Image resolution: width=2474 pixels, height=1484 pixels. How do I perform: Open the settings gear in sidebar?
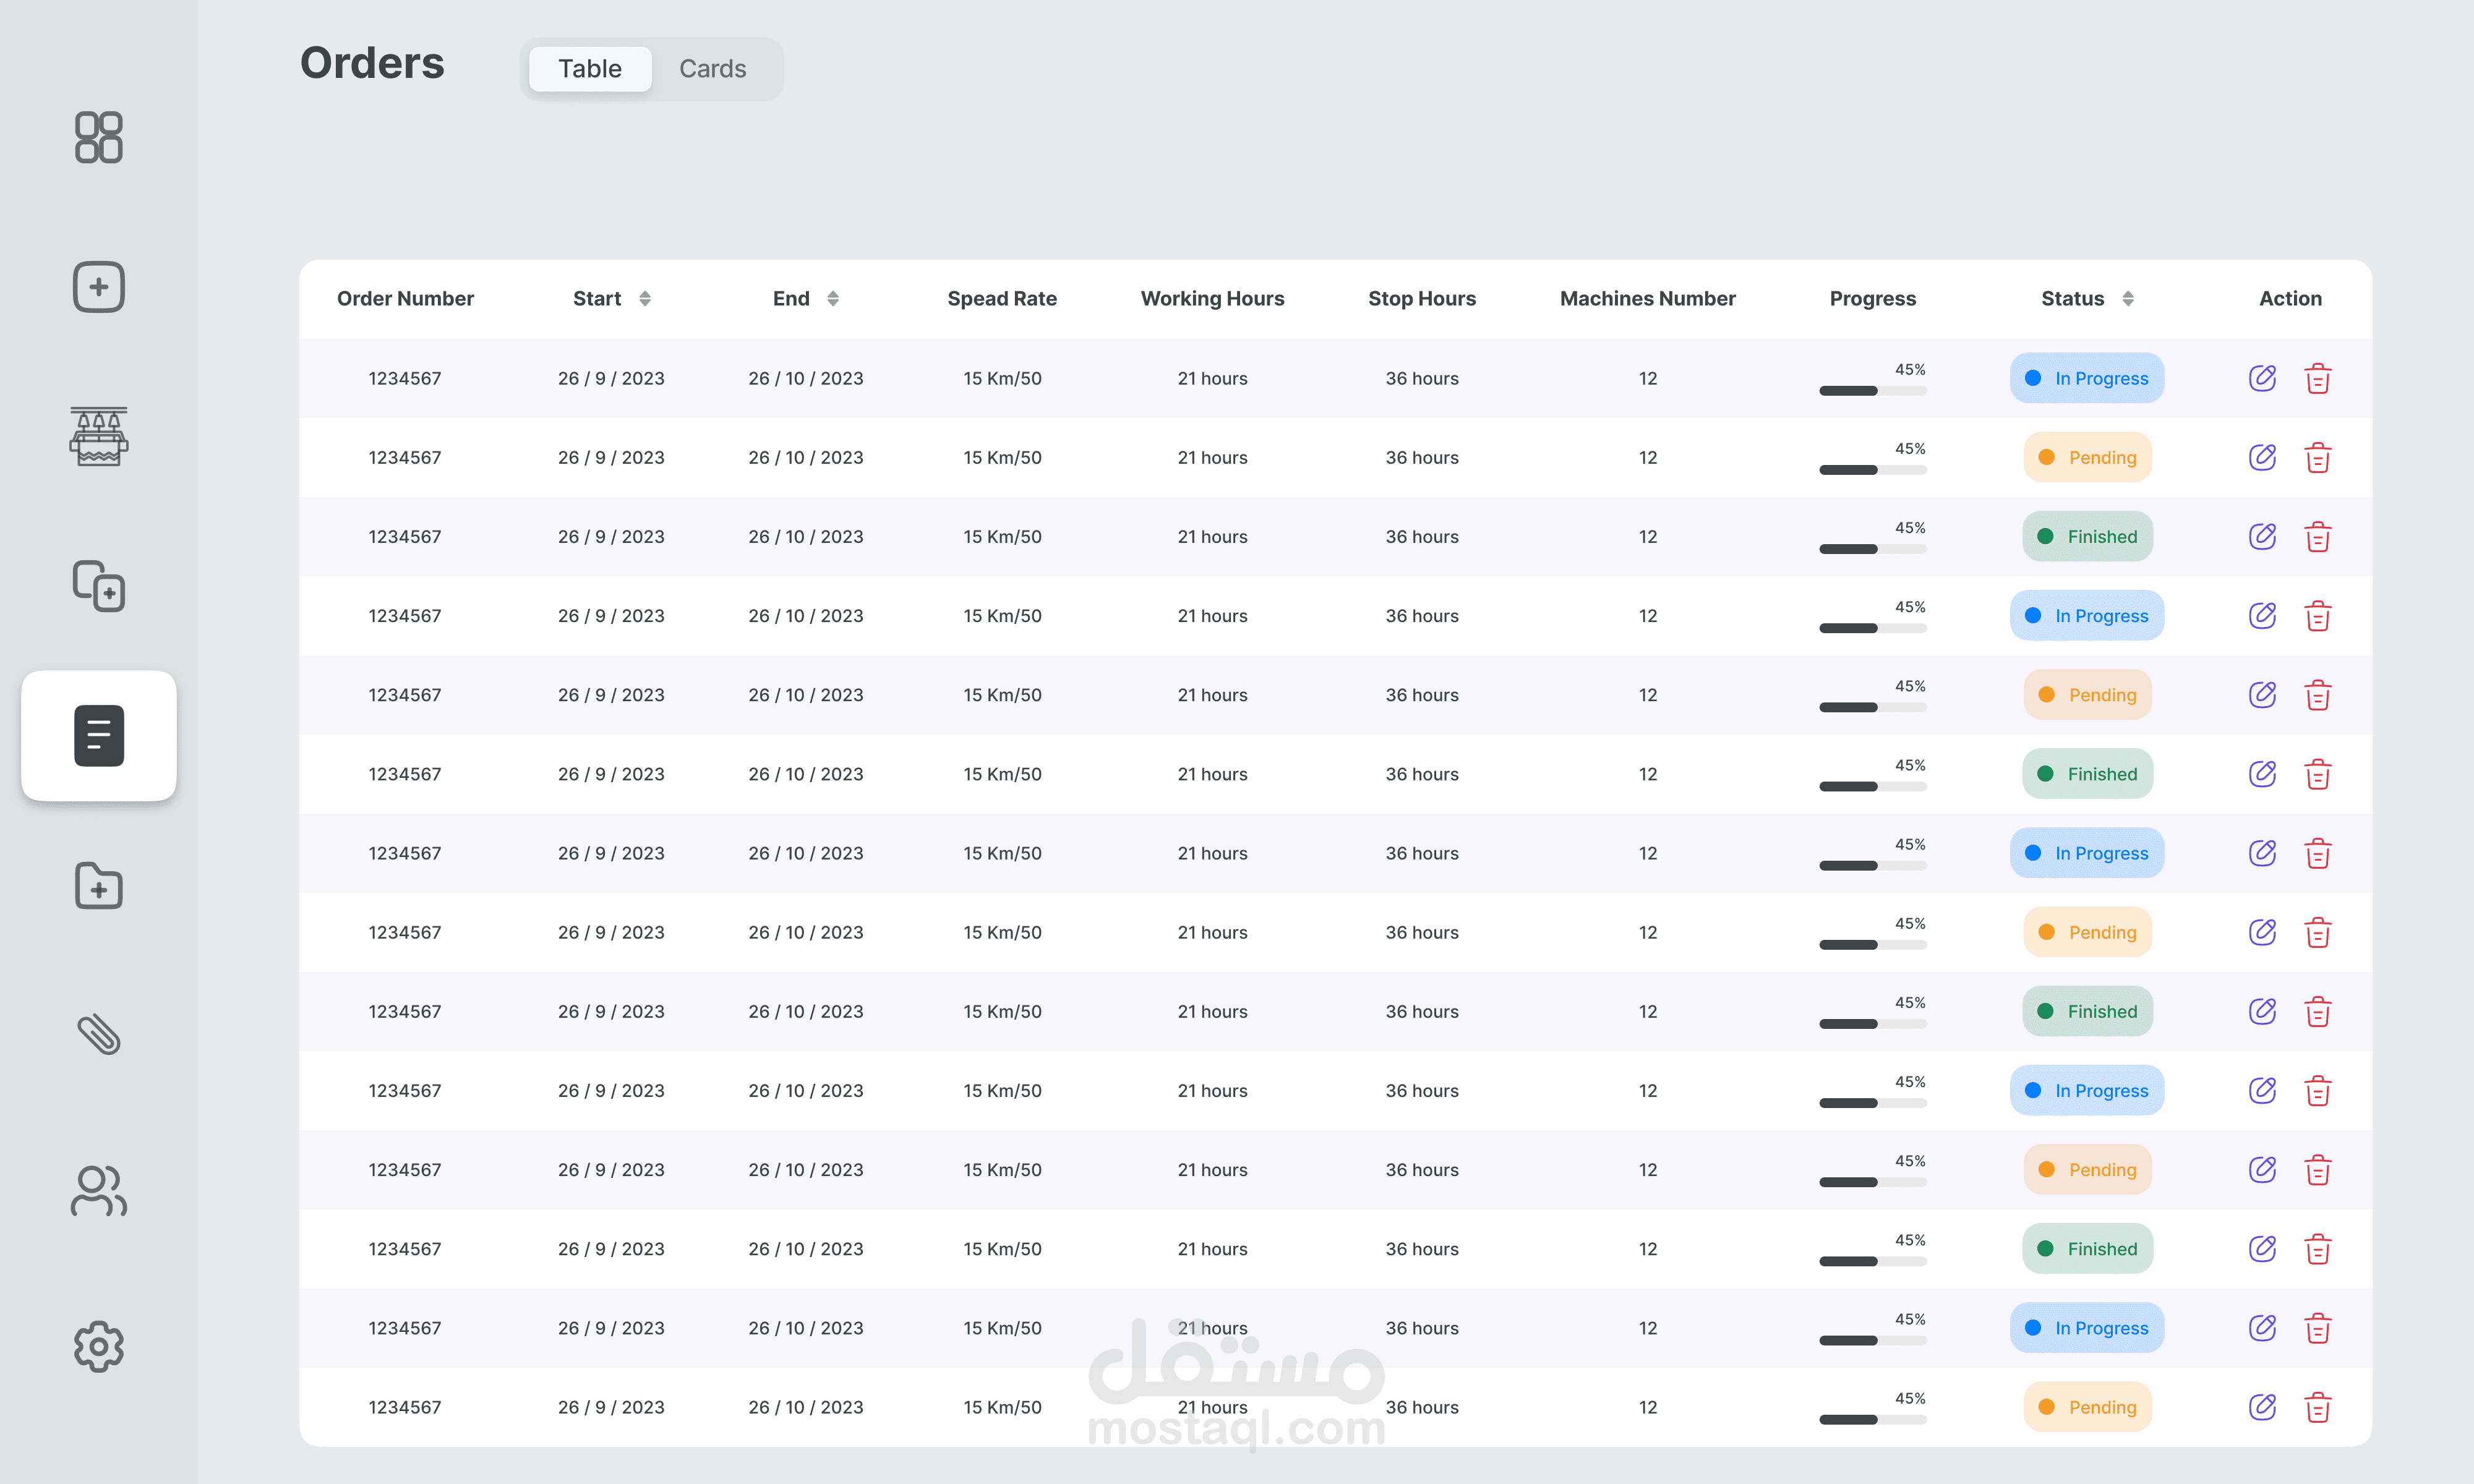(x=98, y=1346)
